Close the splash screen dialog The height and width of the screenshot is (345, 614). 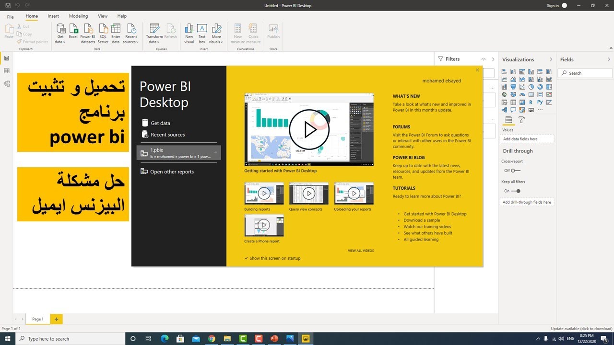coord(477,70)
